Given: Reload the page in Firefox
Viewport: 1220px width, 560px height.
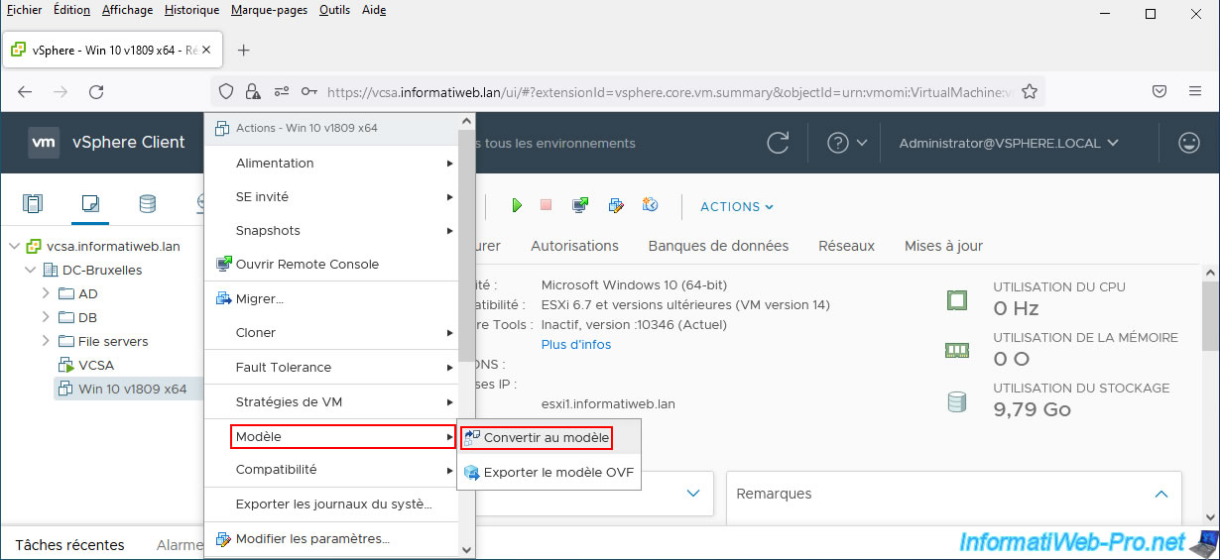Looking at the screenshot, I should (96, 91).
